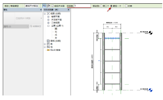Select the 右 elevation view
Viewport: 163px width, 100px height.
point(56,32)
